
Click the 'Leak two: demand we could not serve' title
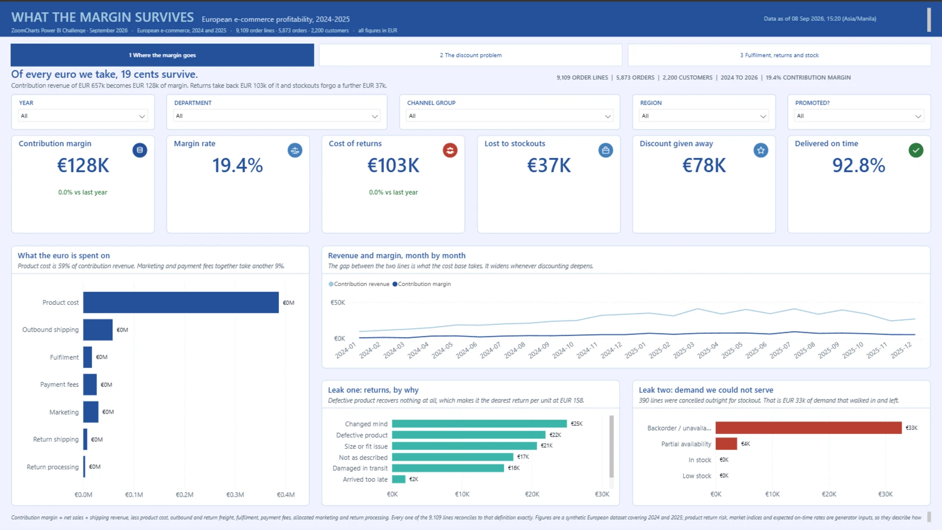click(706, 390)
